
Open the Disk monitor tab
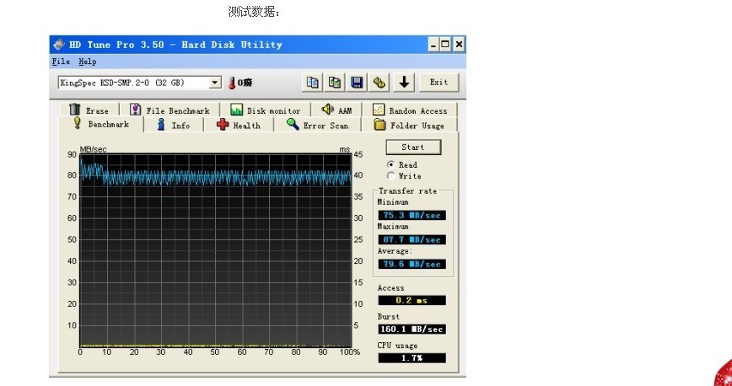click(x=266, y=110)
